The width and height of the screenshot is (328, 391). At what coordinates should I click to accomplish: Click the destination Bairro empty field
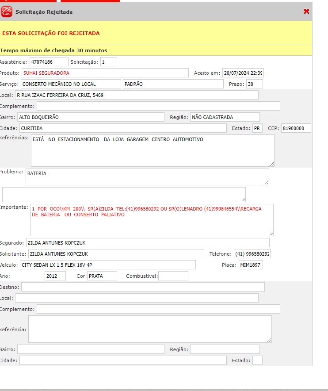[91, 349]
